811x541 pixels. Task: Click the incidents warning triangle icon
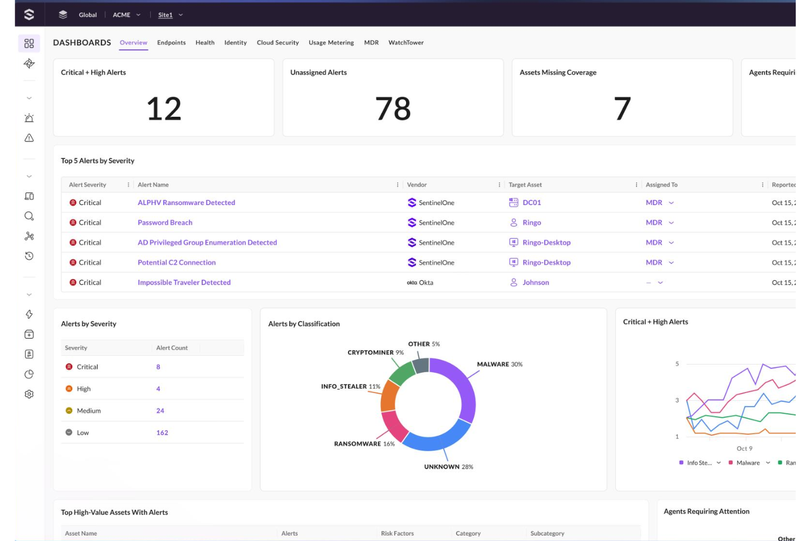(x=29, y=138)
